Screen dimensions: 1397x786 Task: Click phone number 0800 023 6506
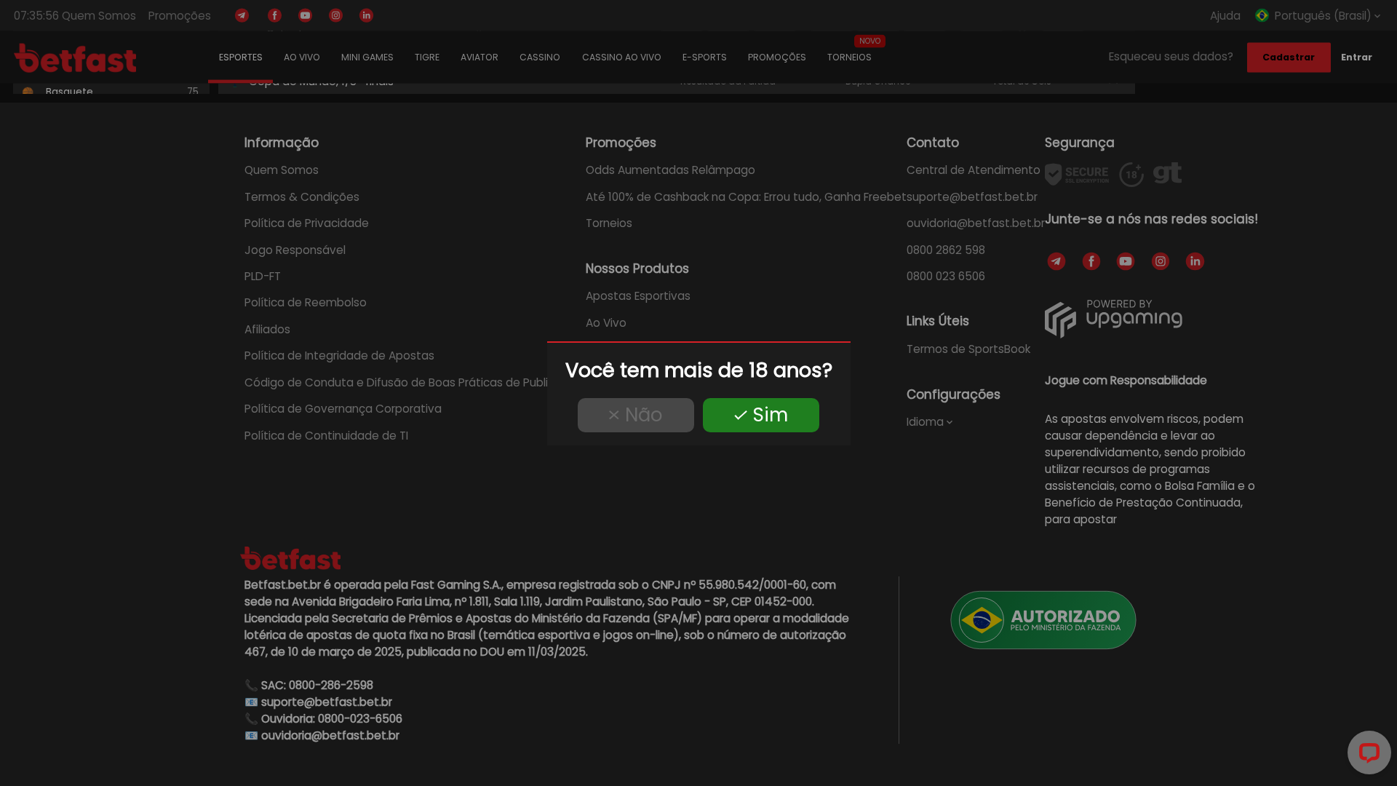(946, 277)
